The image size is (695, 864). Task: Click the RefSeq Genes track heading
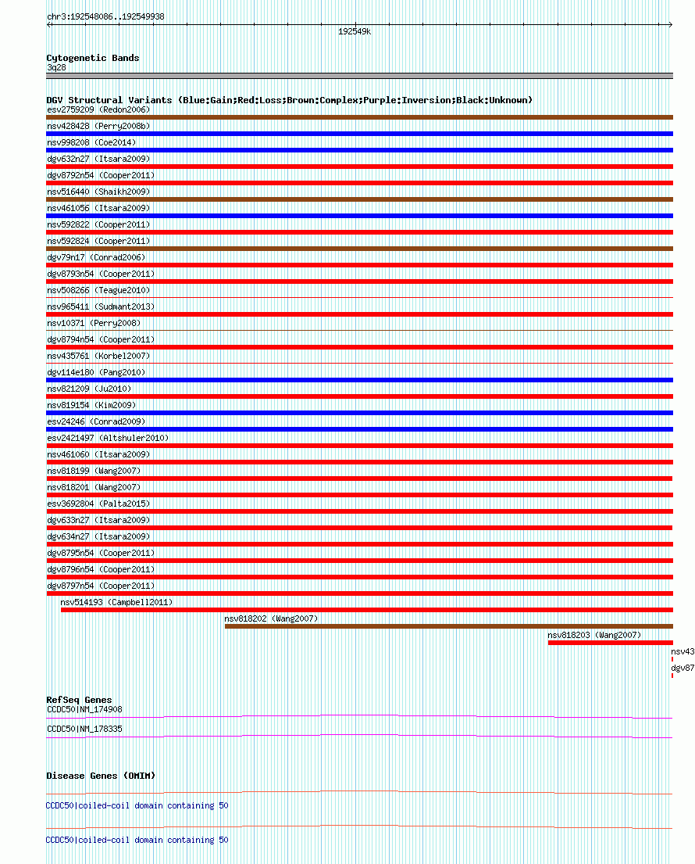pos(79,700)
